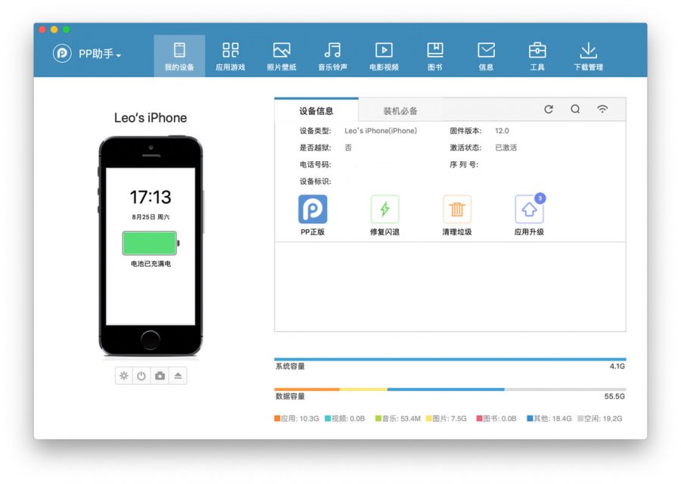Open the 工具 toolbox section
Viewport: 681px width, 484px height.
(x=537, y=56)
